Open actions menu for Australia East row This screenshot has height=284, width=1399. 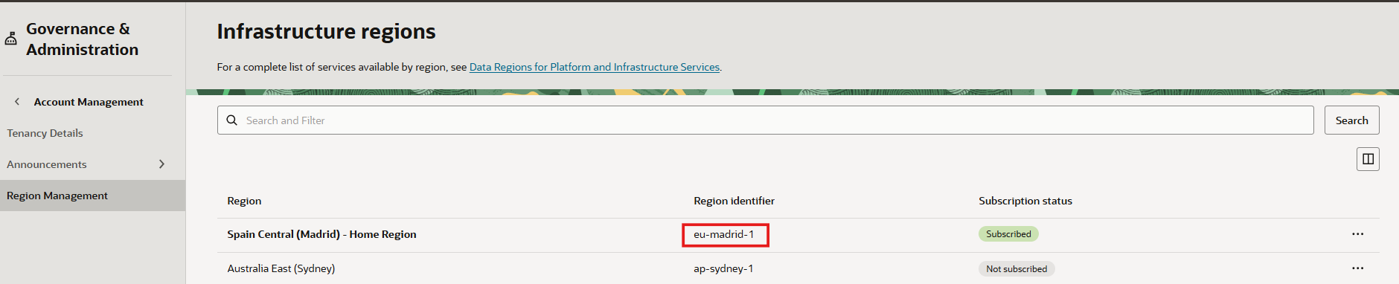tap(1358, 268)
